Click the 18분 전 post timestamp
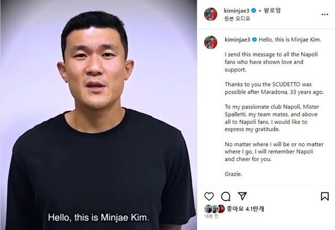The width and height of the screenshot is (335, 230). pyautogui.click(x=211, y=216)
